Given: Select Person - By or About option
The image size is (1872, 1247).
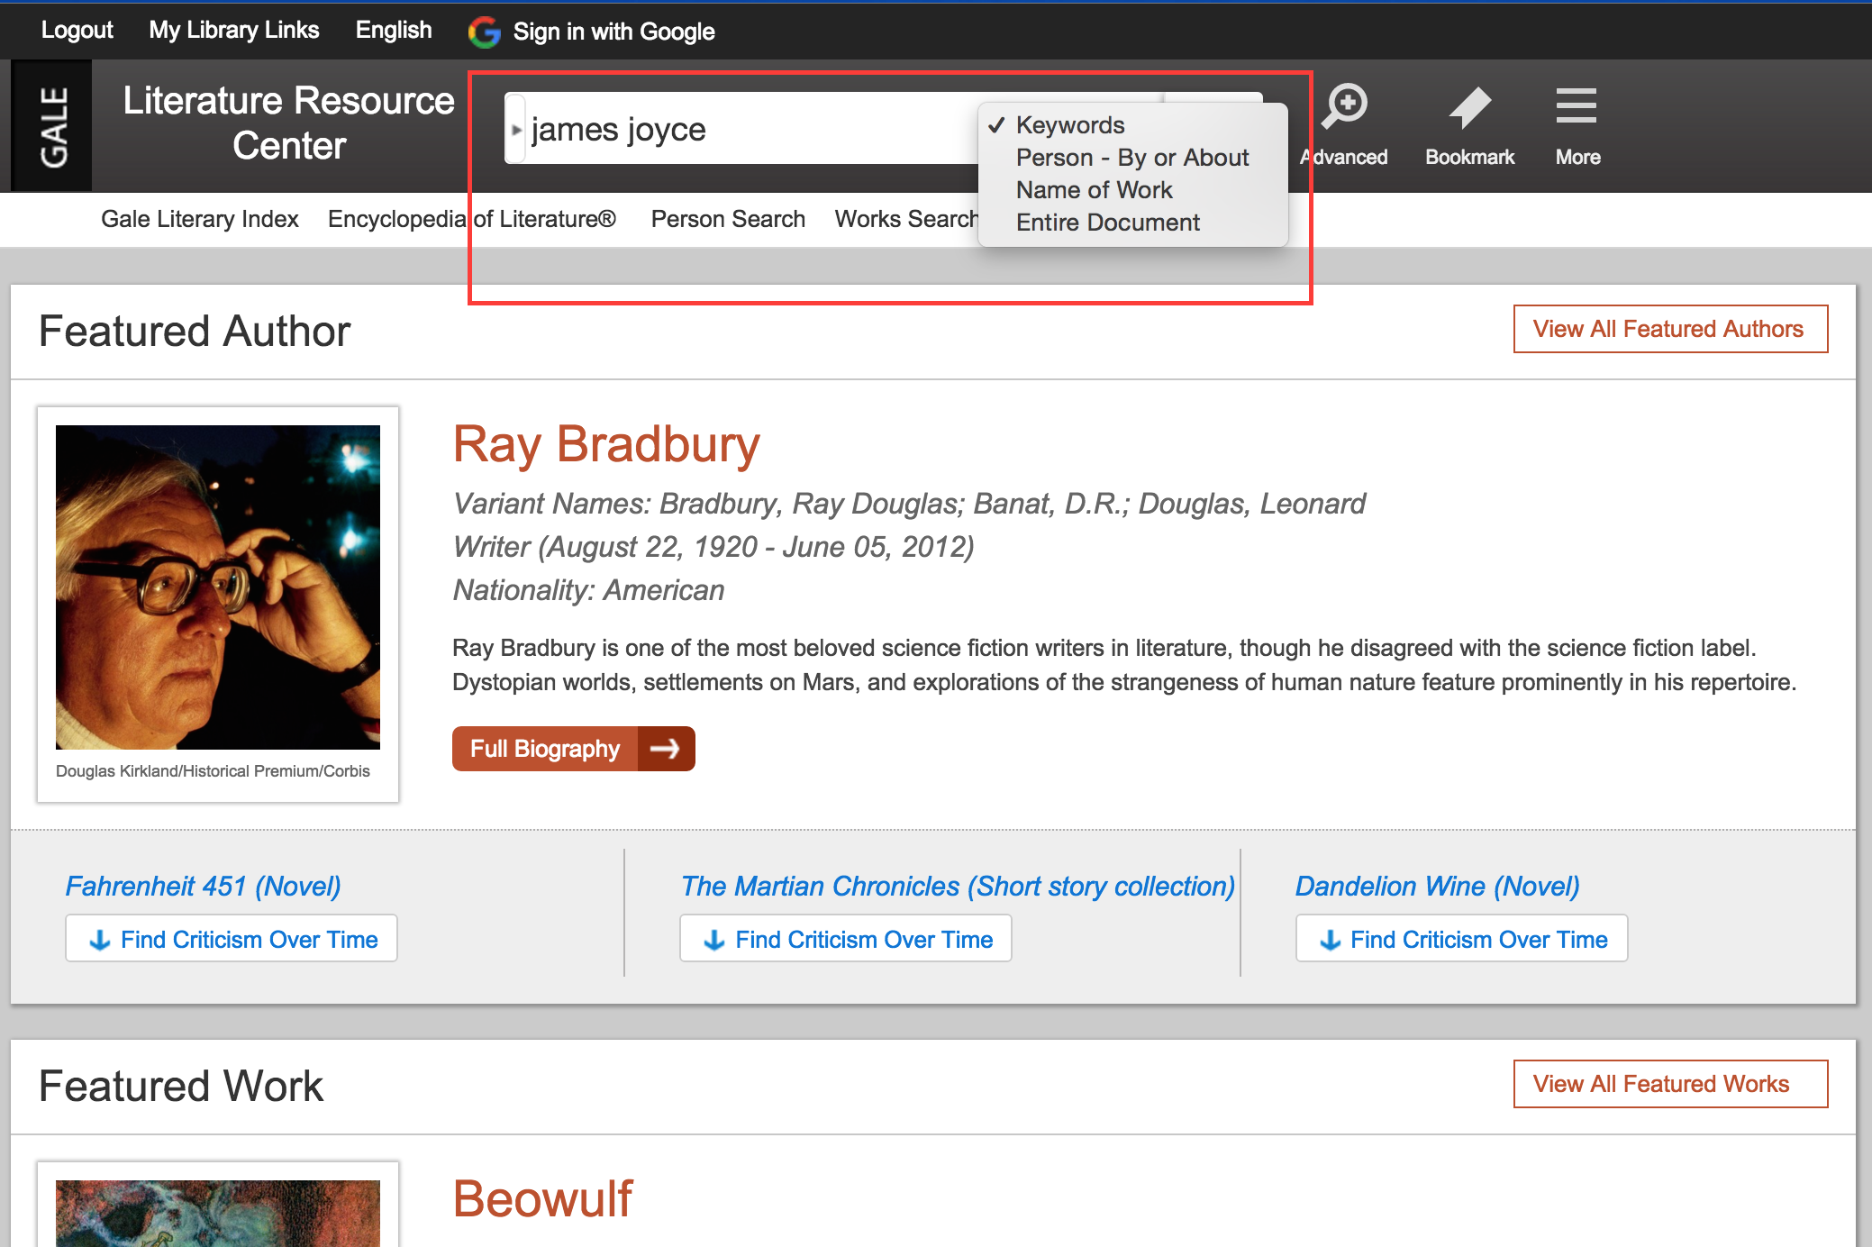Looking at the screenshot, I should coord(1132,158).
